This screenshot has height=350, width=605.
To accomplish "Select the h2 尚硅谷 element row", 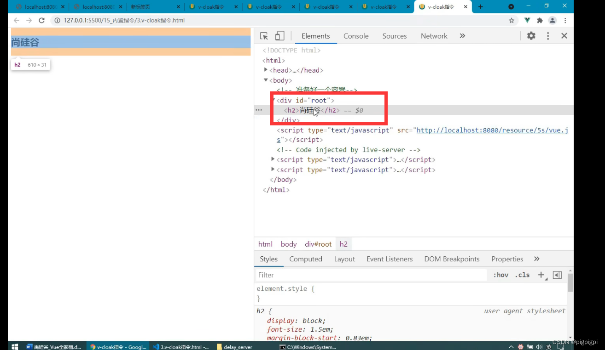I will (x=413, y=110).
